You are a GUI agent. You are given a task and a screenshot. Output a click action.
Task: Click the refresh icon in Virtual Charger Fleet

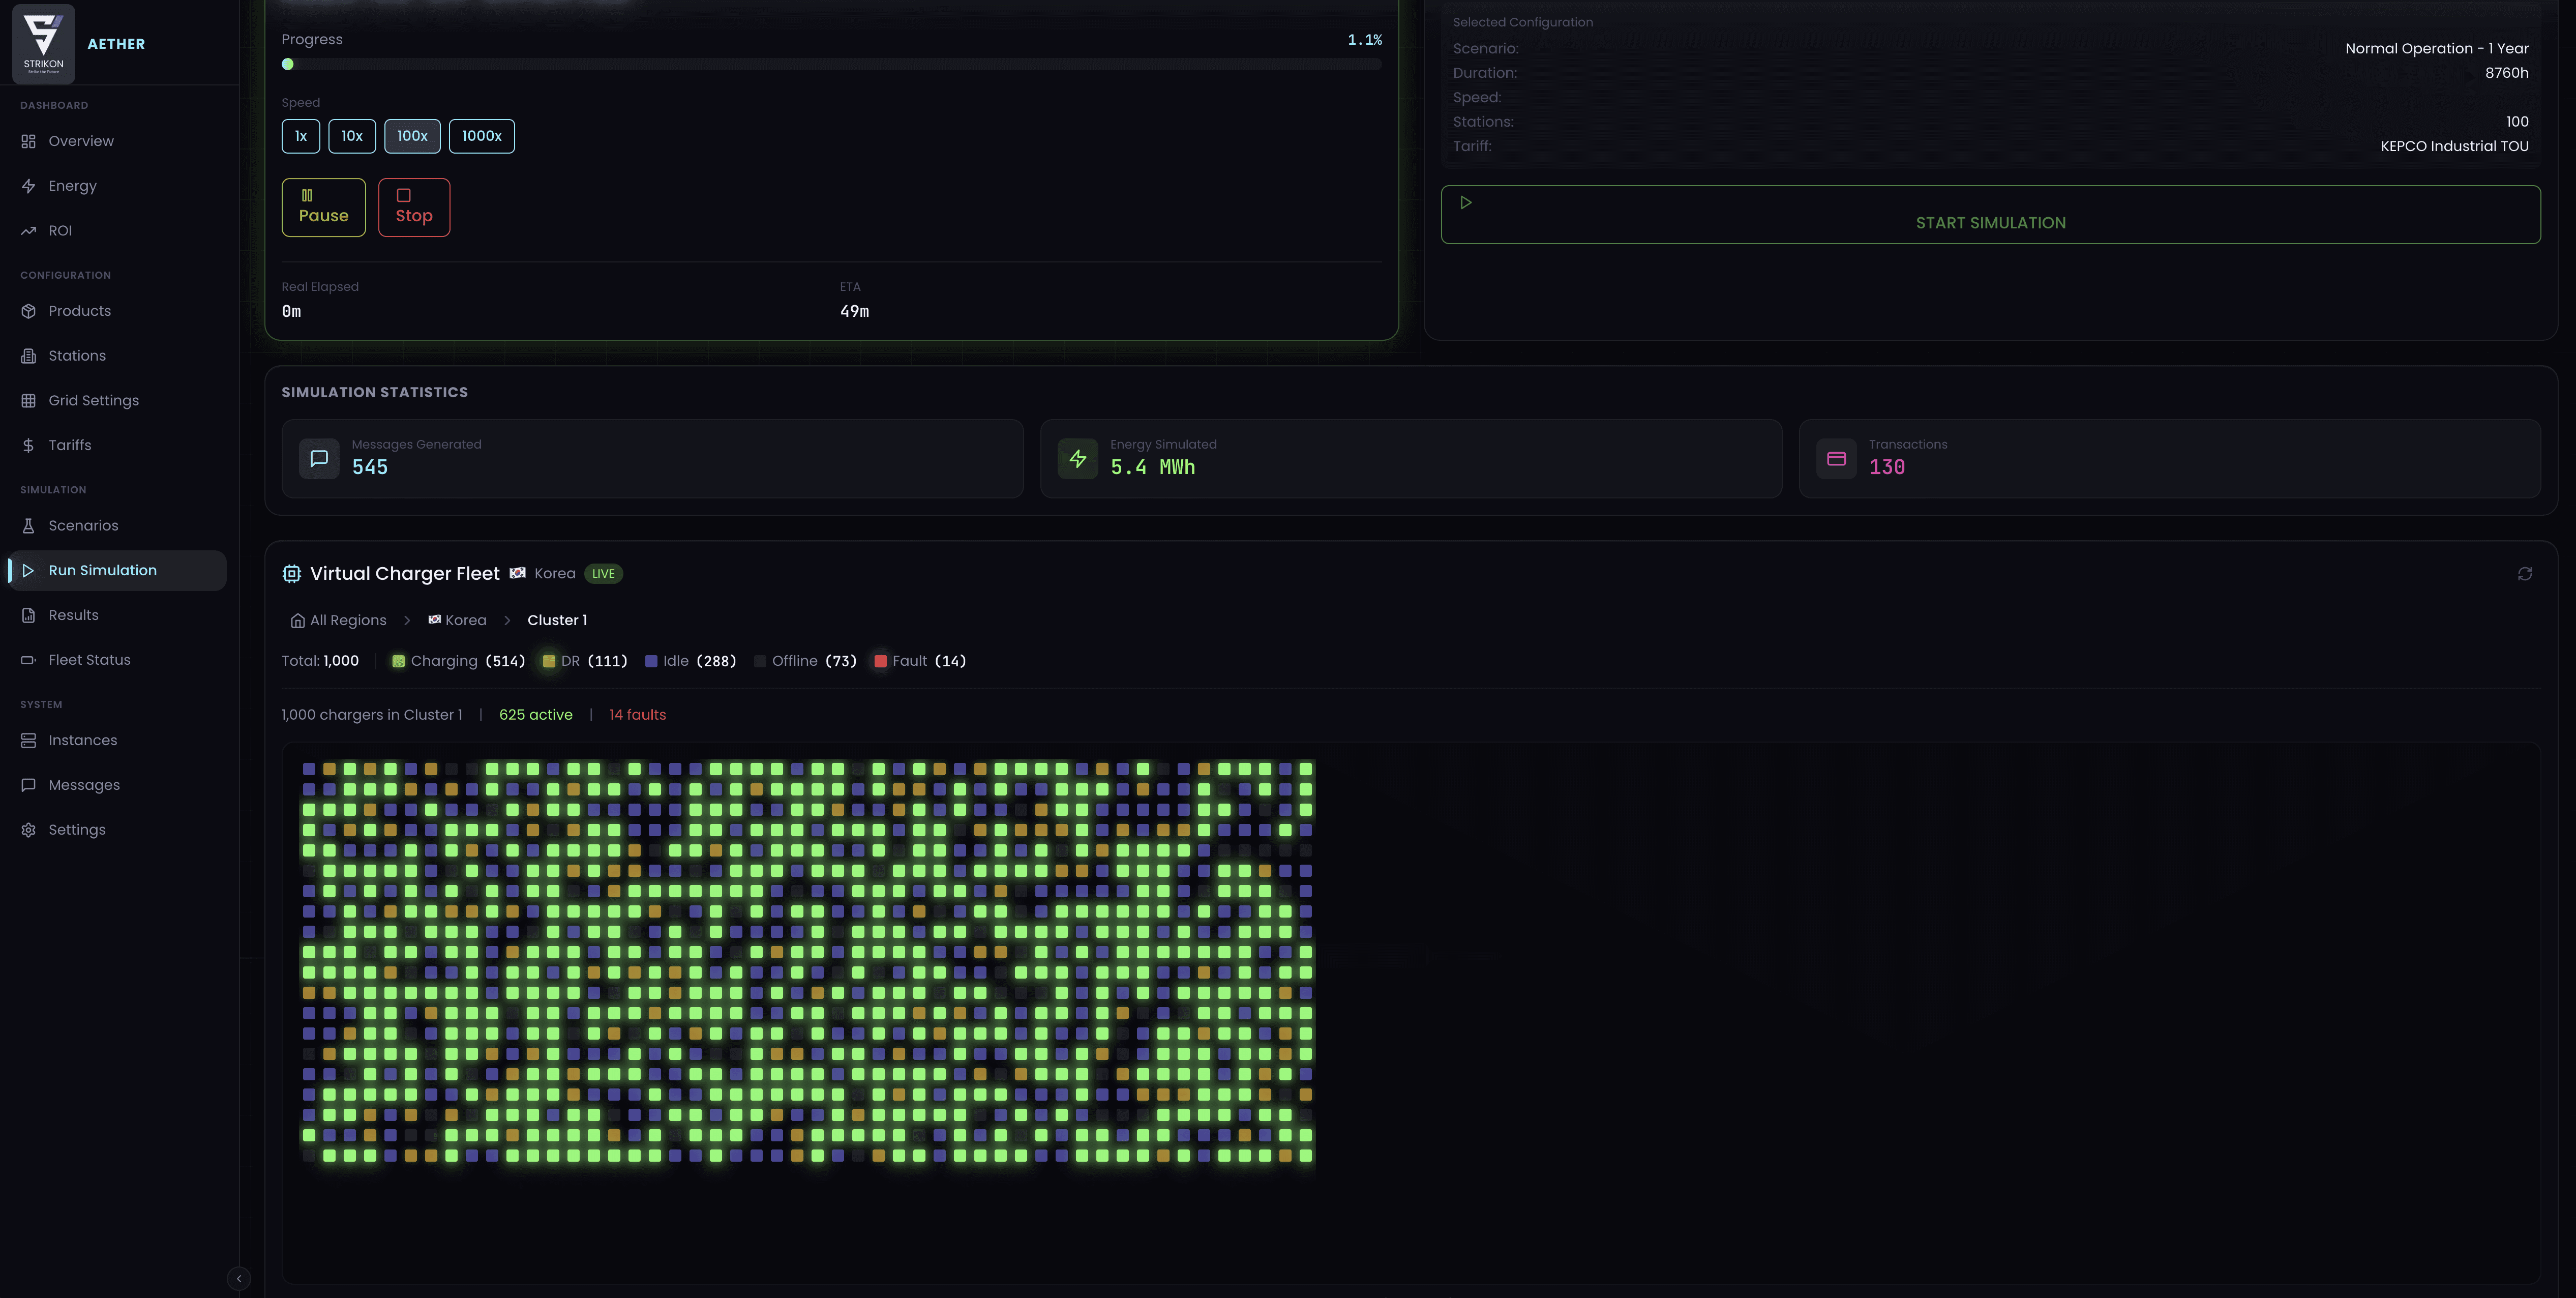click(2524, 574)
